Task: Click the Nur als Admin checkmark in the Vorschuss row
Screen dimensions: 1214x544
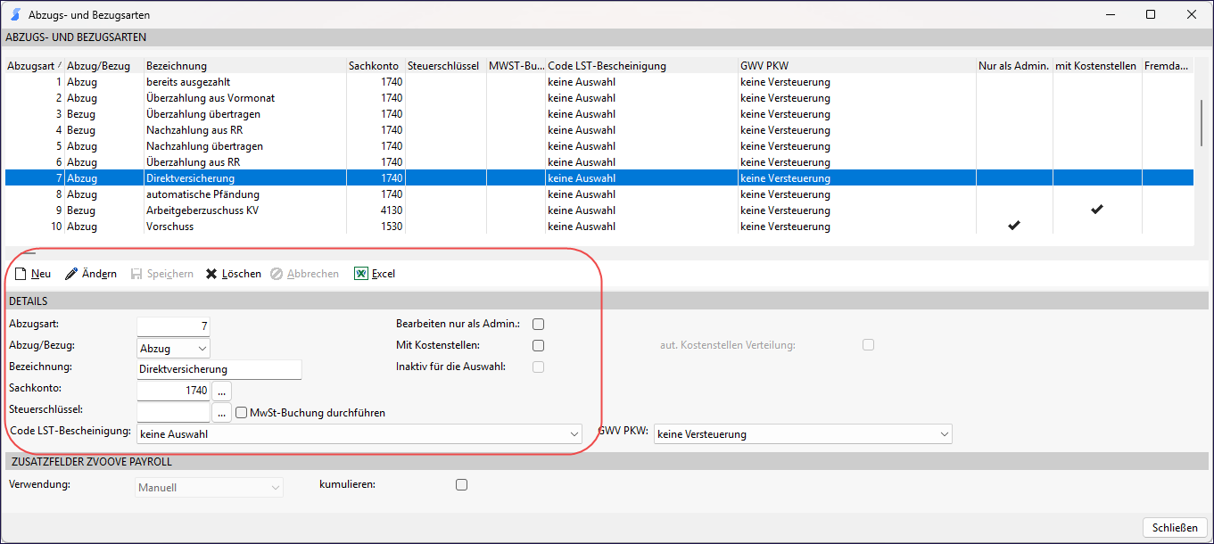Action: pos(1013,226)
